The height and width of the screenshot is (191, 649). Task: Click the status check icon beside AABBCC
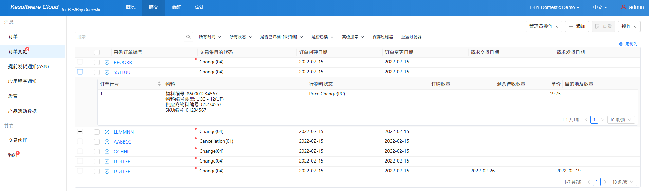[x=107, y=142]
